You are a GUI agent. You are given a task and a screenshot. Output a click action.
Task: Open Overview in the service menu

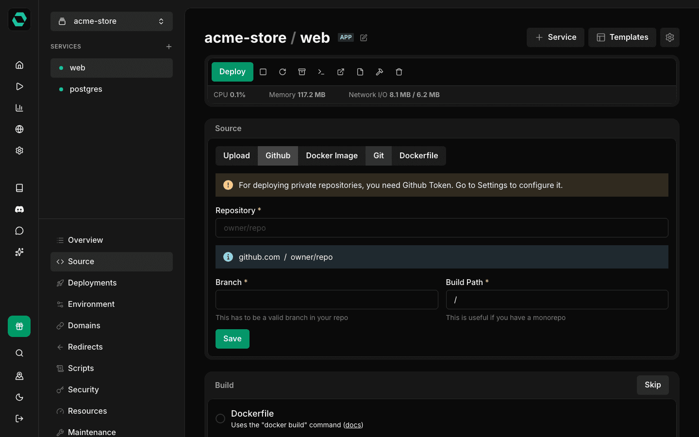coord(112,240)
